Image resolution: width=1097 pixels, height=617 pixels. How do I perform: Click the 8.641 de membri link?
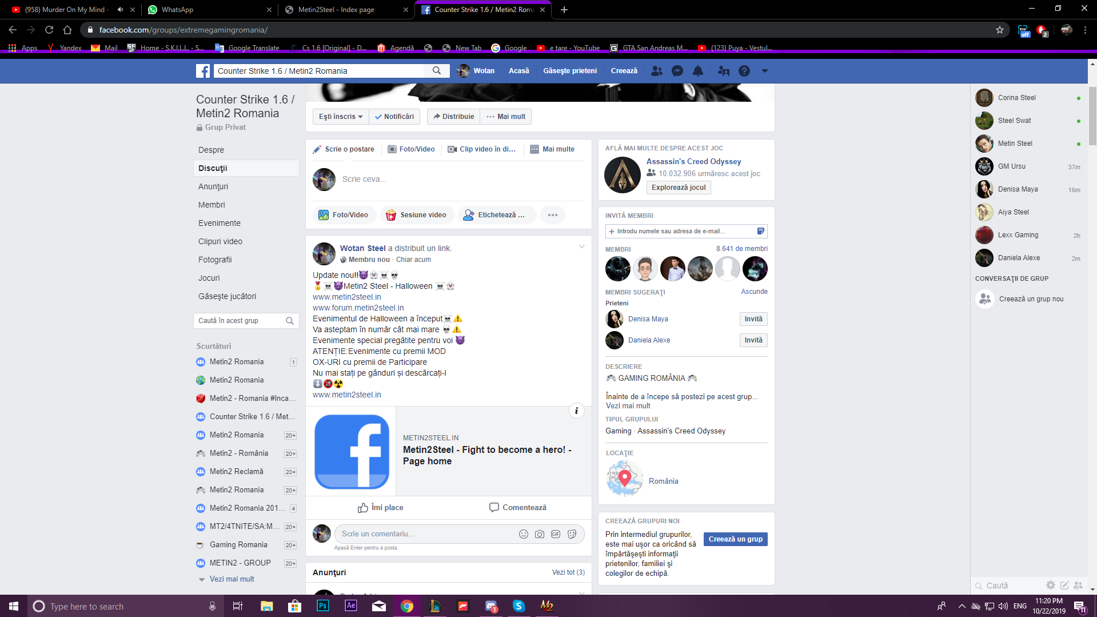click(x=741, y=249)
